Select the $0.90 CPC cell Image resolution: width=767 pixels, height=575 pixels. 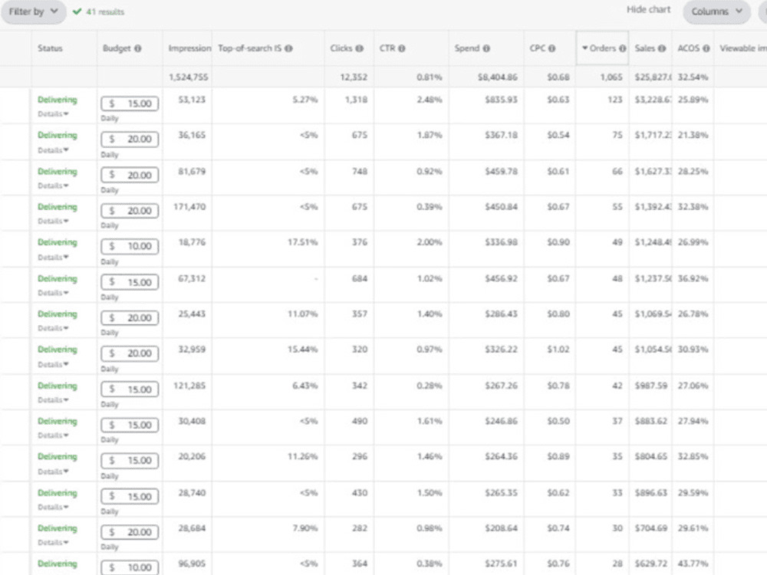point(558,242)
